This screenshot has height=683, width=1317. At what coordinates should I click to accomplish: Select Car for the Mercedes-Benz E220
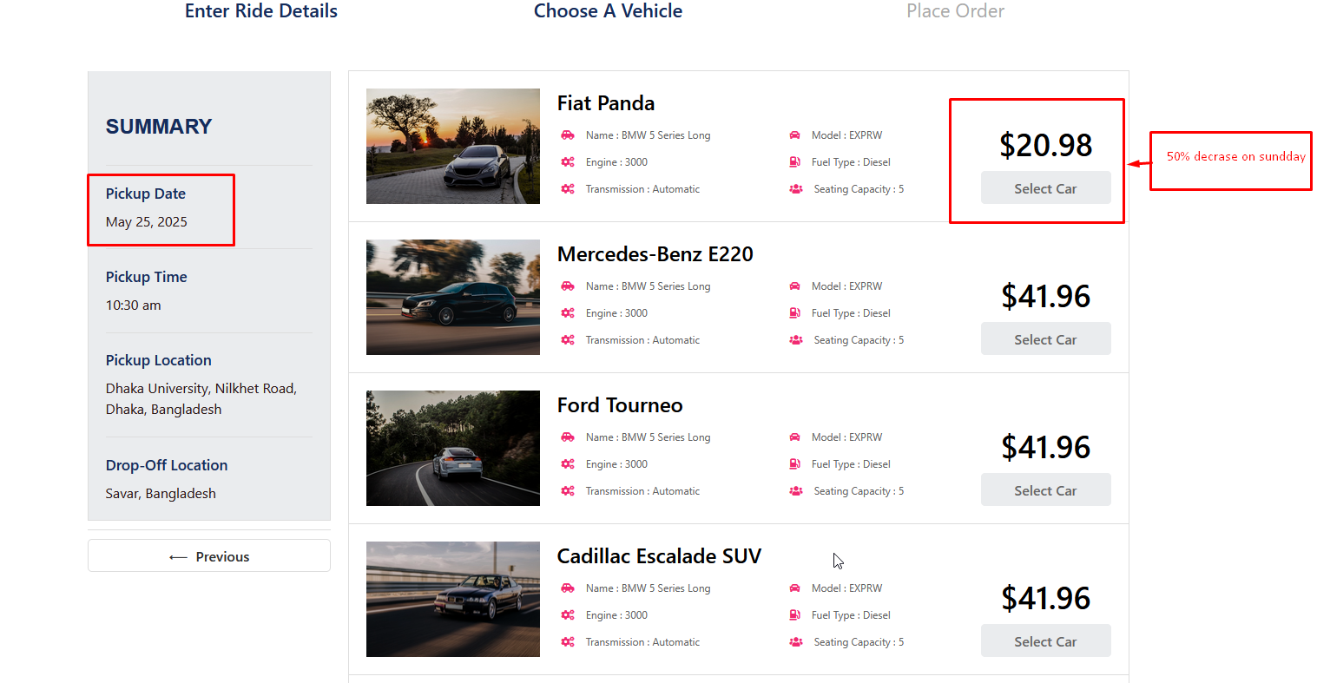point(1045,339)
